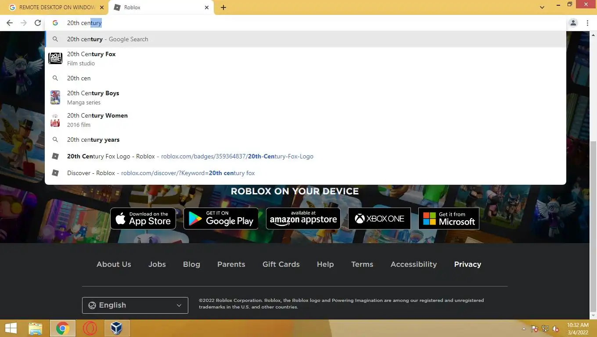Click the Xbox One badge
Screen dimensions: 597x337
[x=379, y=219]
